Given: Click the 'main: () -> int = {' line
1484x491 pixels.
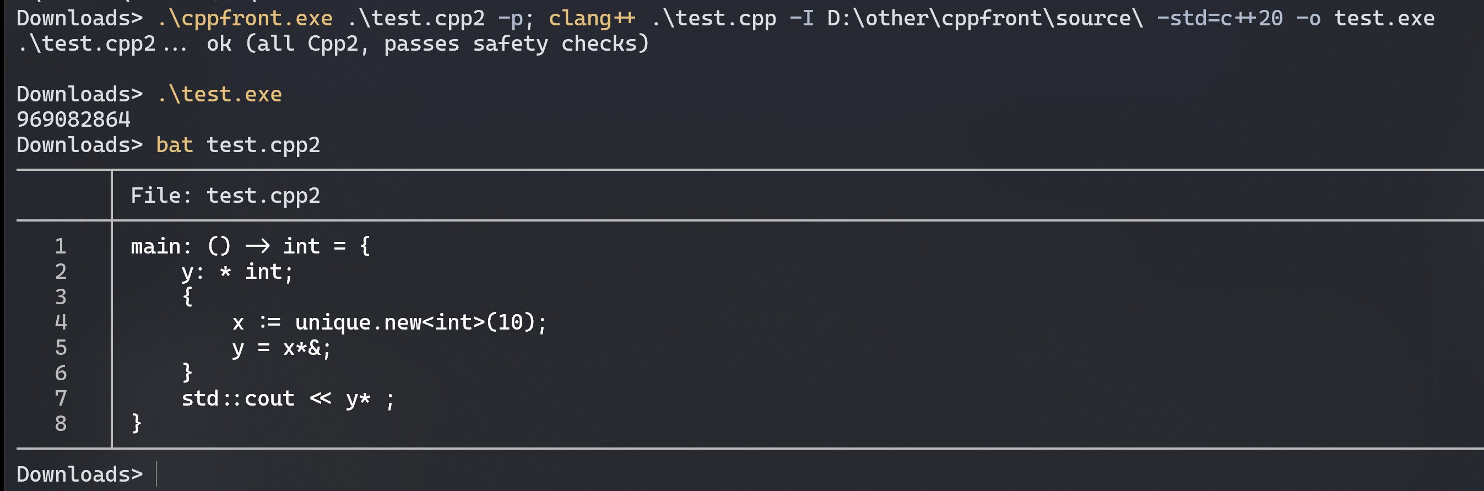Looking at the screenshot, I should tap(251, 246).
